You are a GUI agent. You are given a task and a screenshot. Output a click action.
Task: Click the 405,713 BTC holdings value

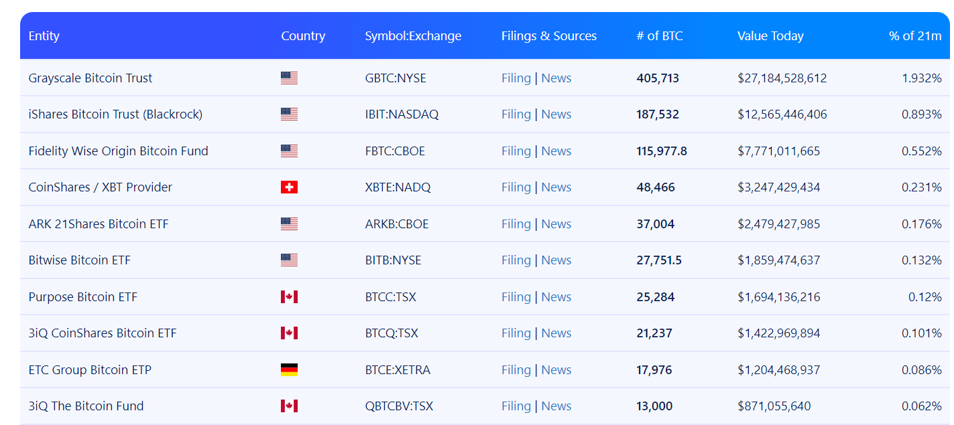pyautogui.click(x=658, y=78)
